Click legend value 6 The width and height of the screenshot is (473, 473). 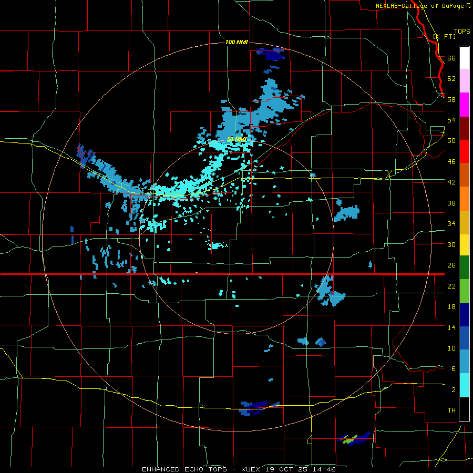tap(454, 369)
